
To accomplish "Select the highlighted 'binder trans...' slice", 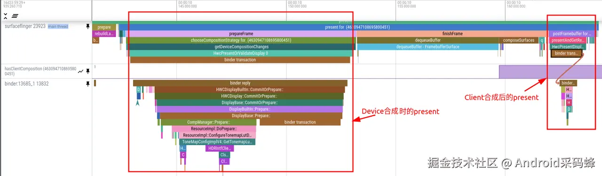I will point(566,53).
